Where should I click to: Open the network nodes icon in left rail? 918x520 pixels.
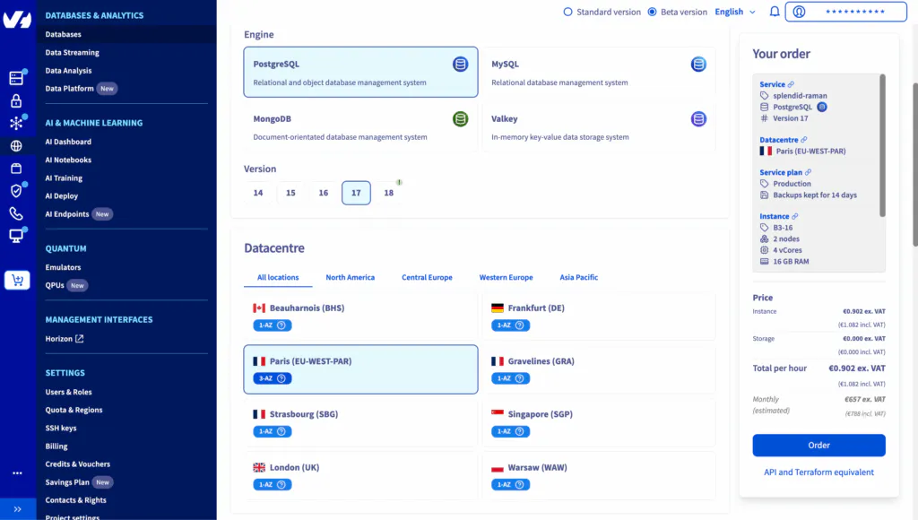[x=16, y=123]
